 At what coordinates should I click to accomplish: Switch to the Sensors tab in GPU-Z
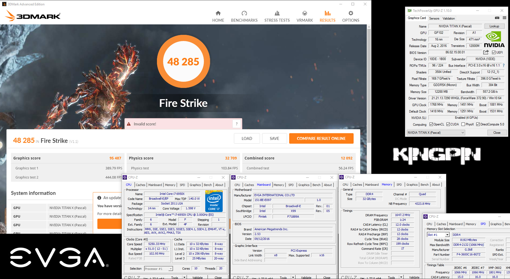click(434, 18)
